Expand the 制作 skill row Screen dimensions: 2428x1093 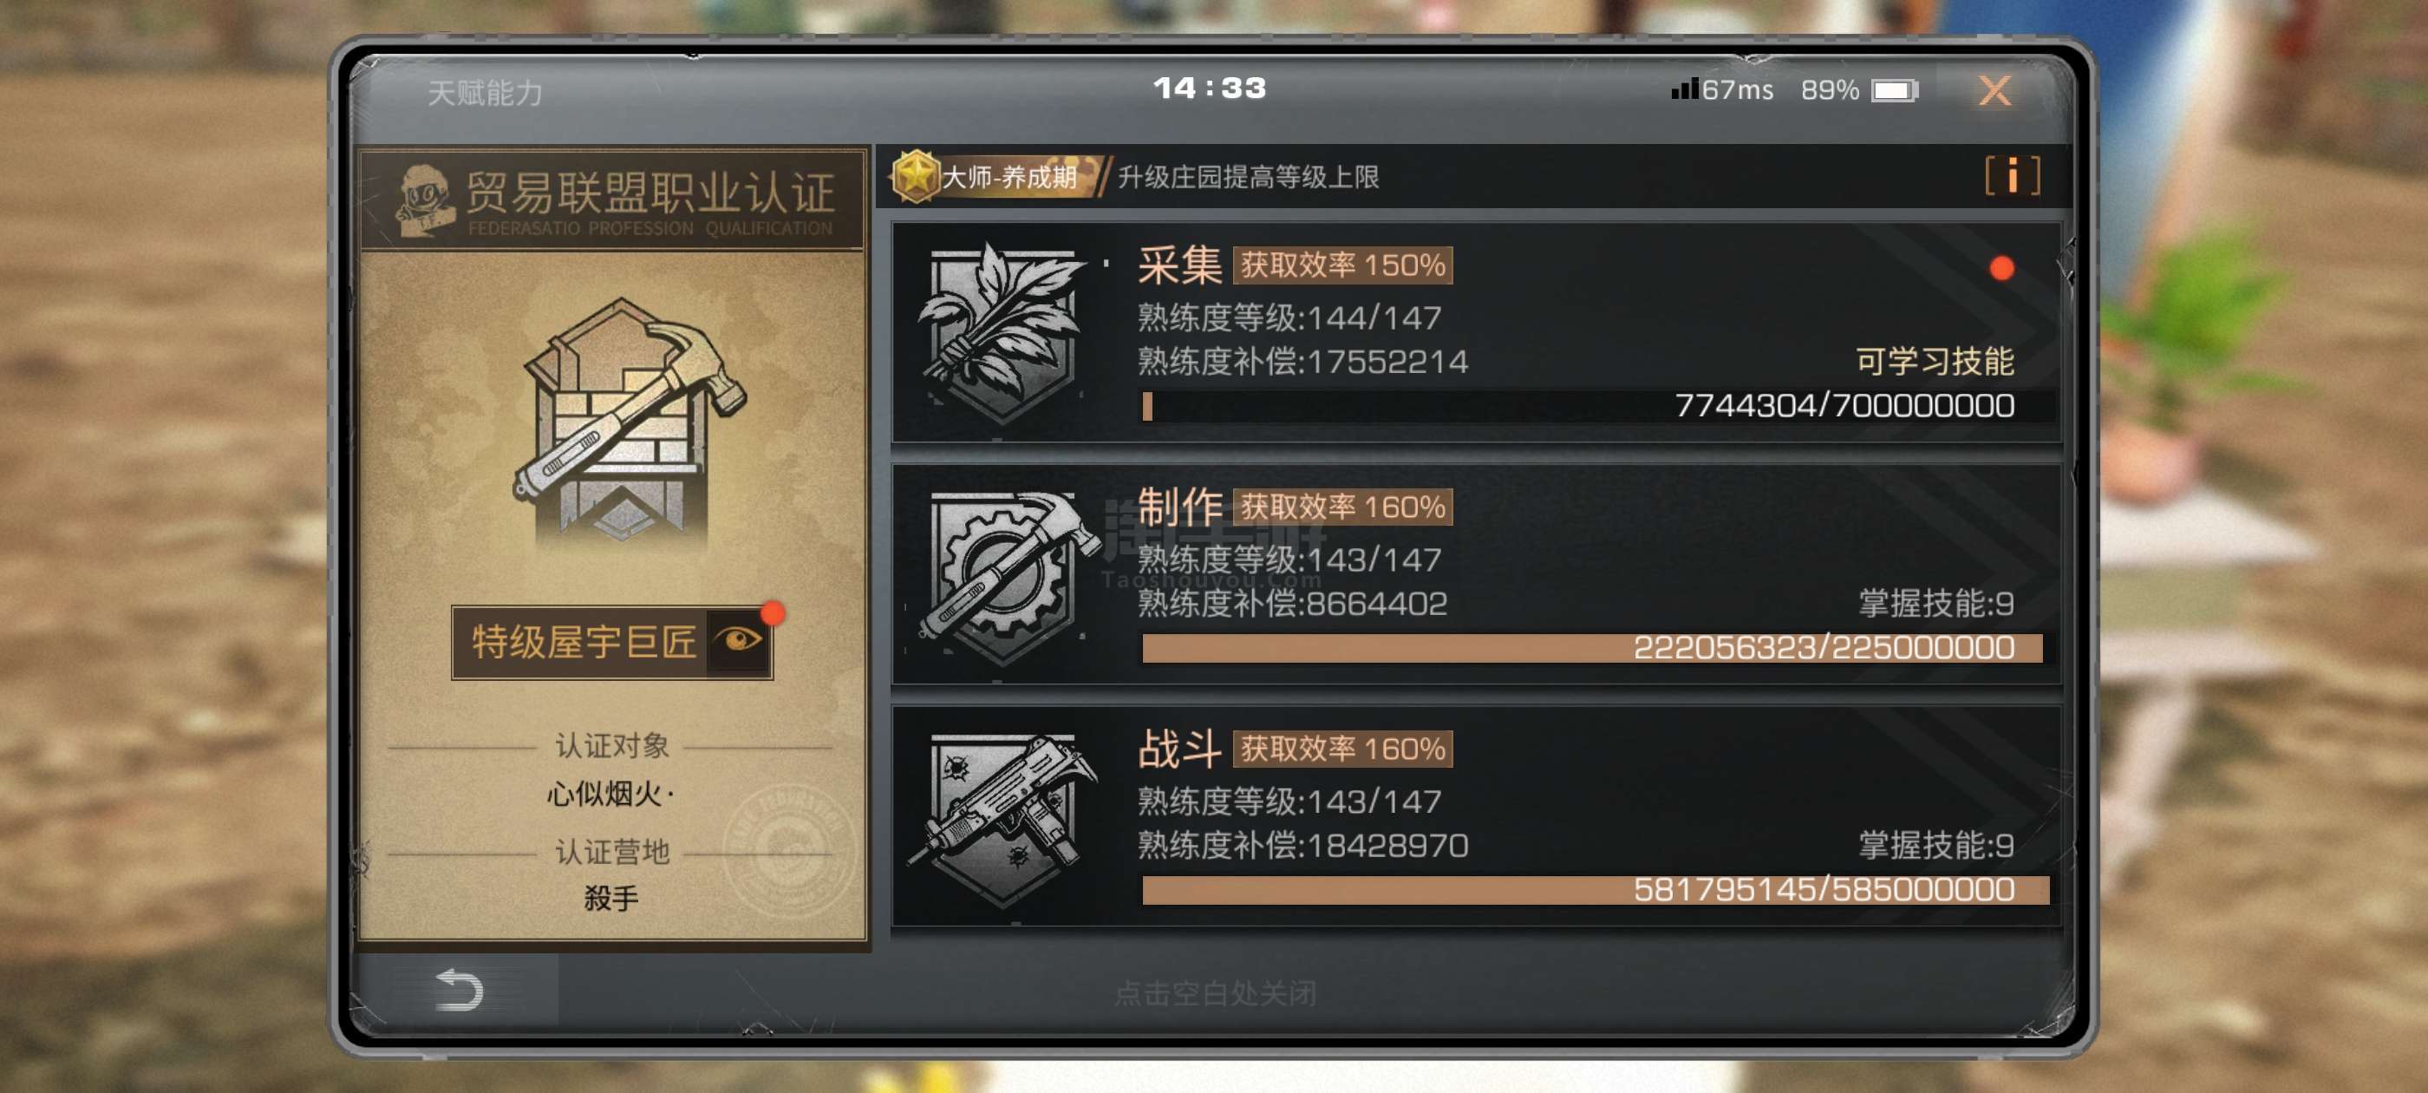[1476, 575]
